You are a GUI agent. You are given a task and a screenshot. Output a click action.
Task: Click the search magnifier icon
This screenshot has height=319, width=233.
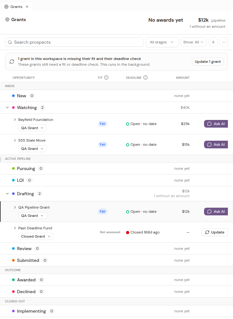10,42
